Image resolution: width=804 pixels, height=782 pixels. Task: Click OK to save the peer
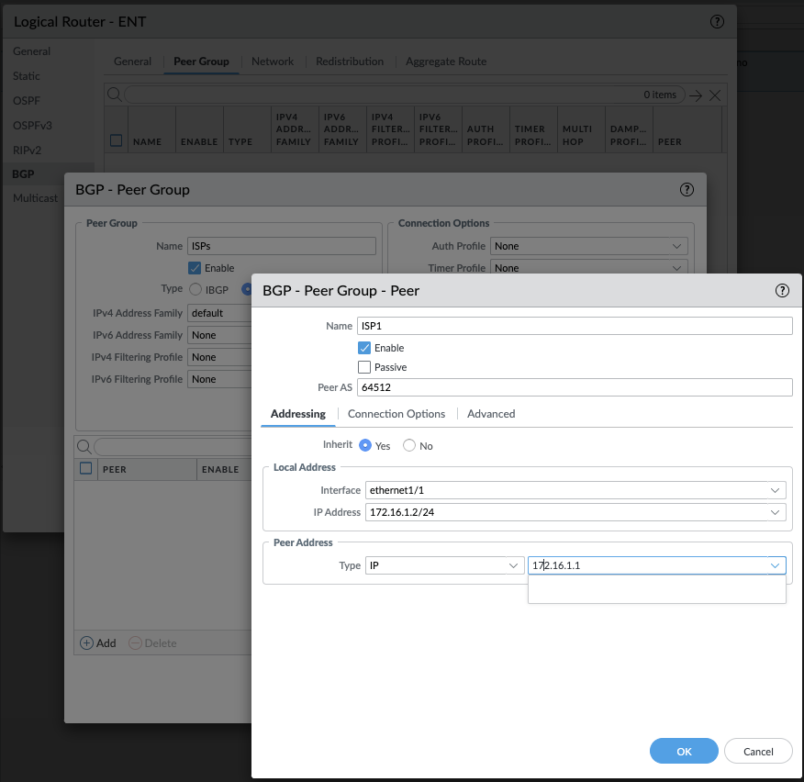coord(684,751)
